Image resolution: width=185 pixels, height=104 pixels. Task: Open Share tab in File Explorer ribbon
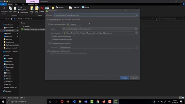[x=17, y=4]
